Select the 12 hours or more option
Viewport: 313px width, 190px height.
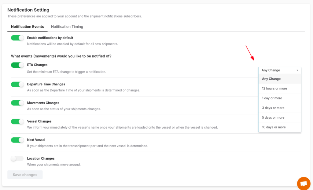point(274,88)
